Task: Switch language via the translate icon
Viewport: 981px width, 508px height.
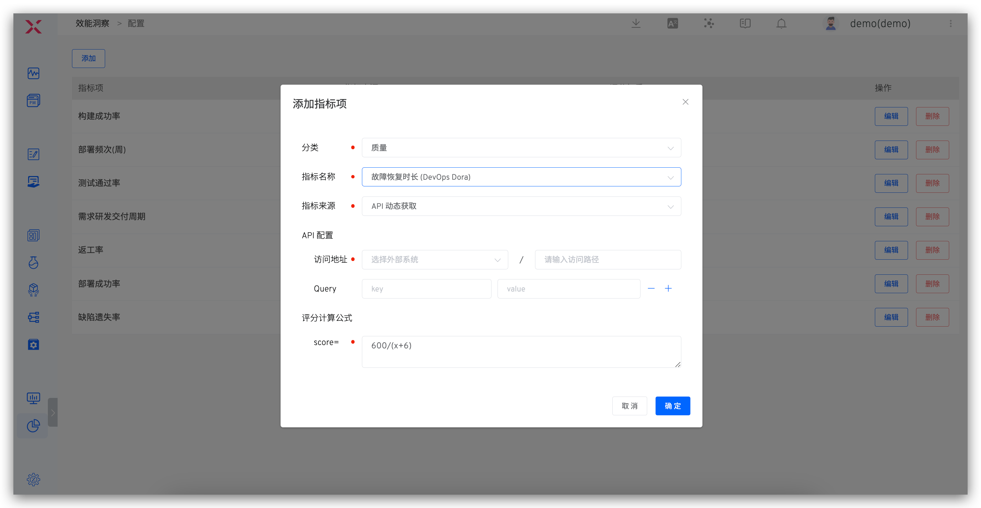Action: click(x=672, y=23)
